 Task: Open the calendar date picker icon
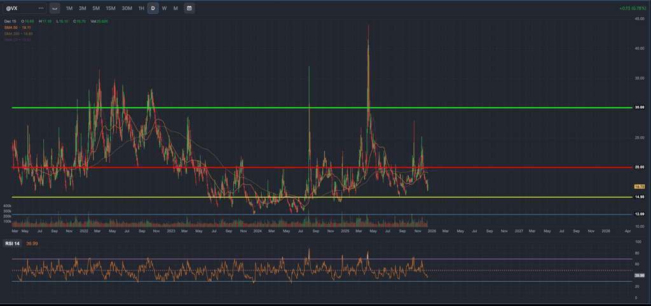(x=189, y=8)
